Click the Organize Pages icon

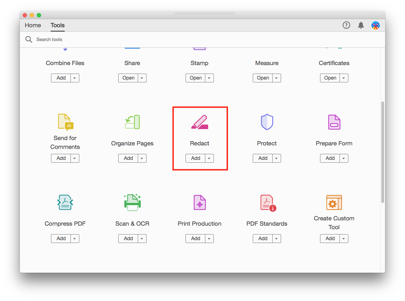pyautogui.click(x=132, y=122)
